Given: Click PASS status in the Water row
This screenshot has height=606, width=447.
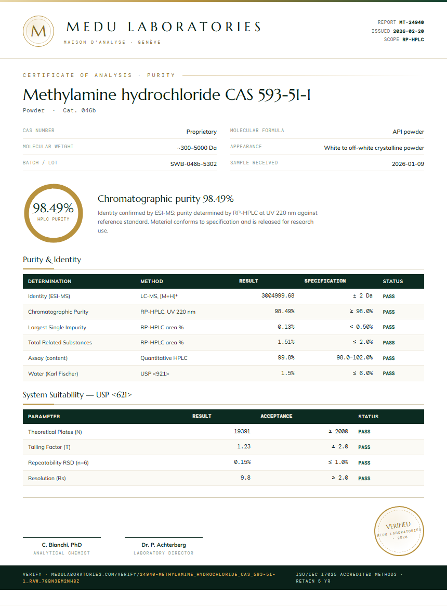Looking at the screenshot, I should click(389, 373).
